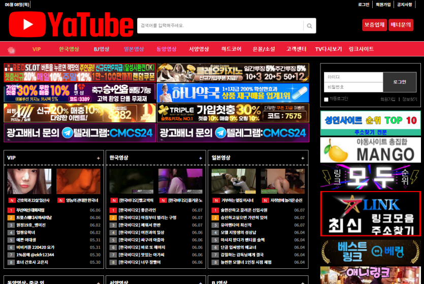Image resolution: width=424 pixels, height=284 pixels.
Task: Open 성인사이트 순위 TOP 10 sidebar banner
Action: pyautogui.click(x=371, y=123)
